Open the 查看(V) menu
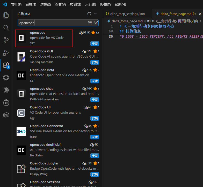This screenshot has width=203, height=187. 60,5
